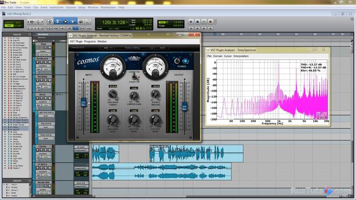
Task: Open the Groups list menu
Action: (29, 181)
